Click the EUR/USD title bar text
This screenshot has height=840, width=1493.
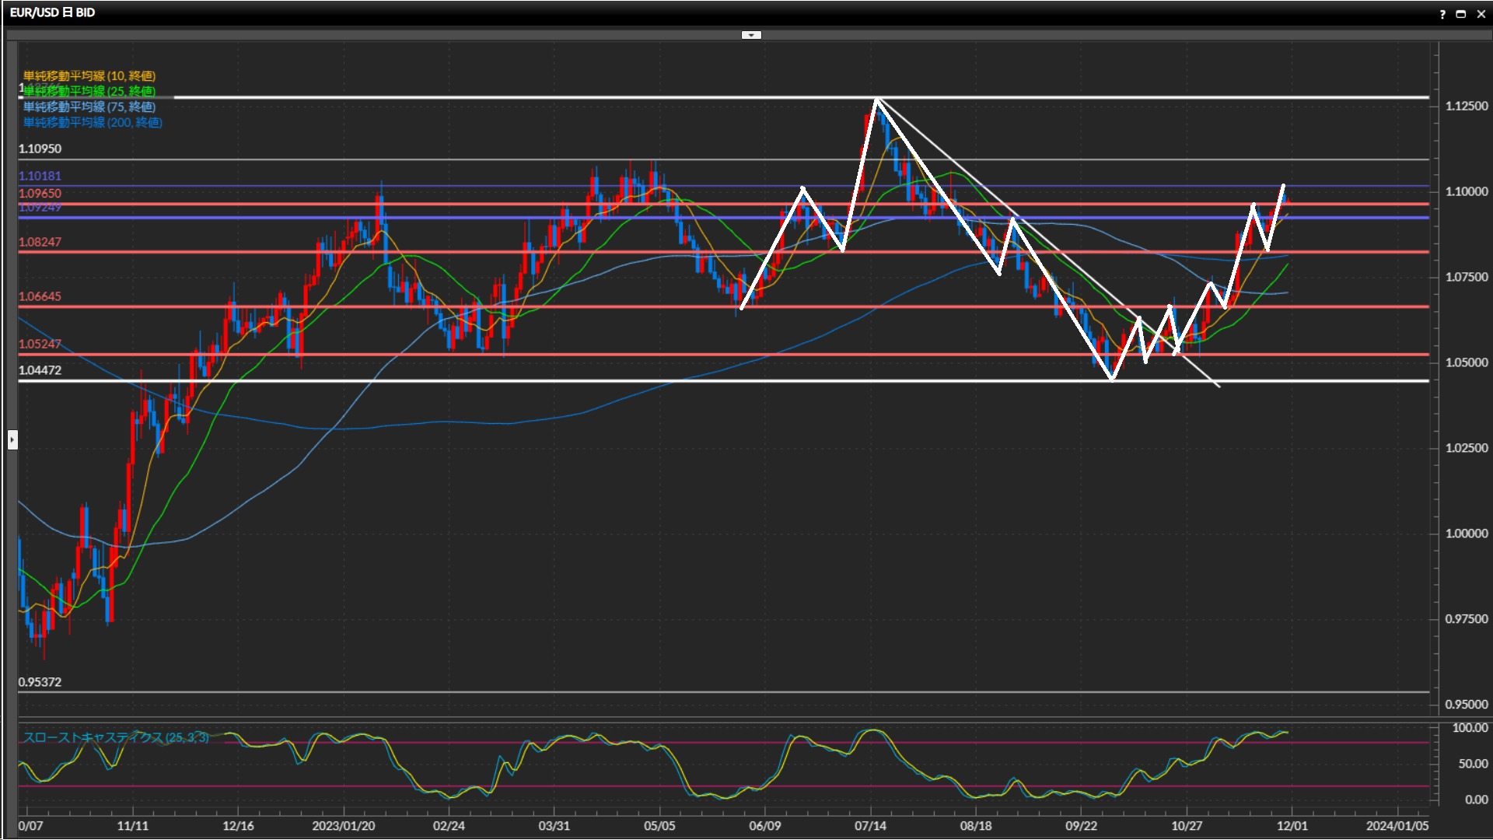(52, 12)
